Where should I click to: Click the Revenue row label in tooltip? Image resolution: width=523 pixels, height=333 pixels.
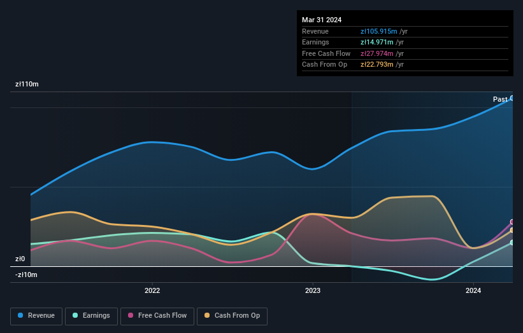pyautogui.click(x=315, y=31)
